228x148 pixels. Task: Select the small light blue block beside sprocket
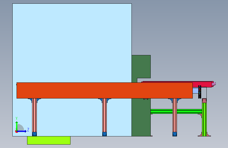pos(195,91)
